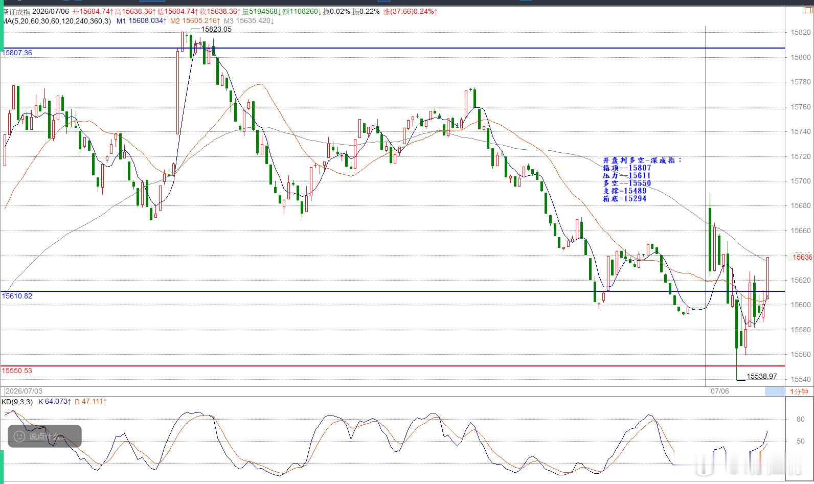
Task: Click the red 15638 current price tag
Action: pyautogui.click(x=802, y=257)
